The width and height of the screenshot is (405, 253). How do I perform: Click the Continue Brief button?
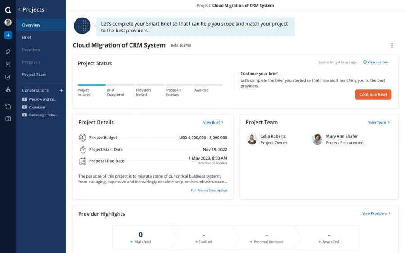coord(373,94)
